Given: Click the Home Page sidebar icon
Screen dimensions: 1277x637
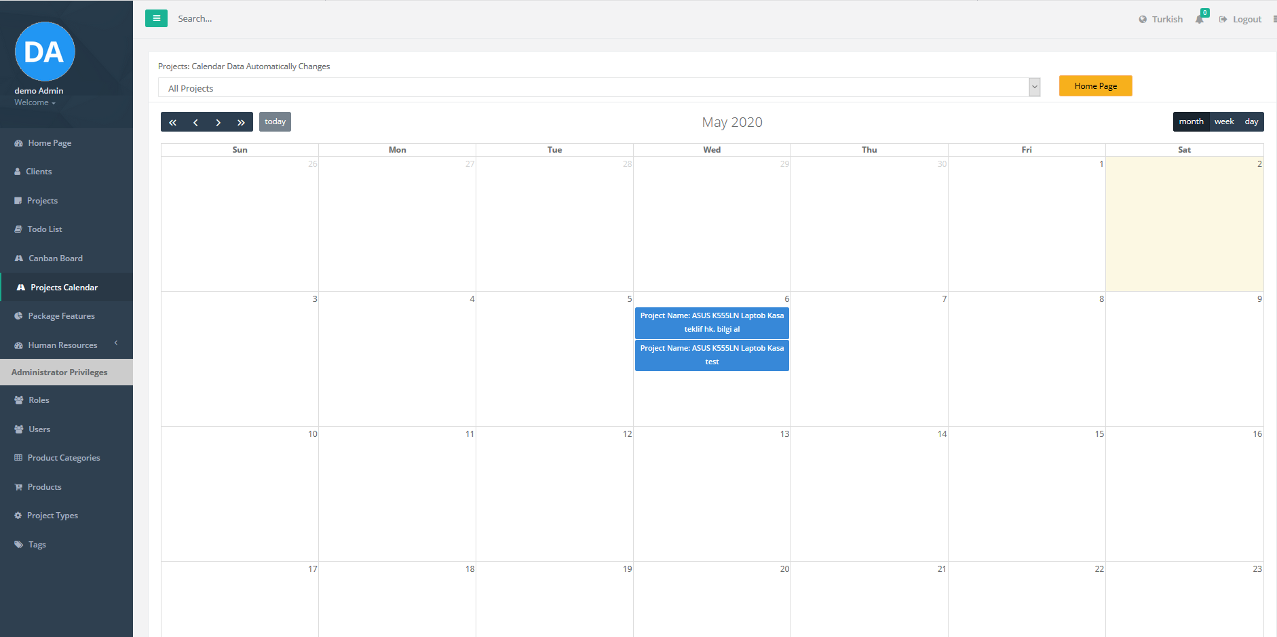Looking at the screenshot, I should (x=19, y=143).
